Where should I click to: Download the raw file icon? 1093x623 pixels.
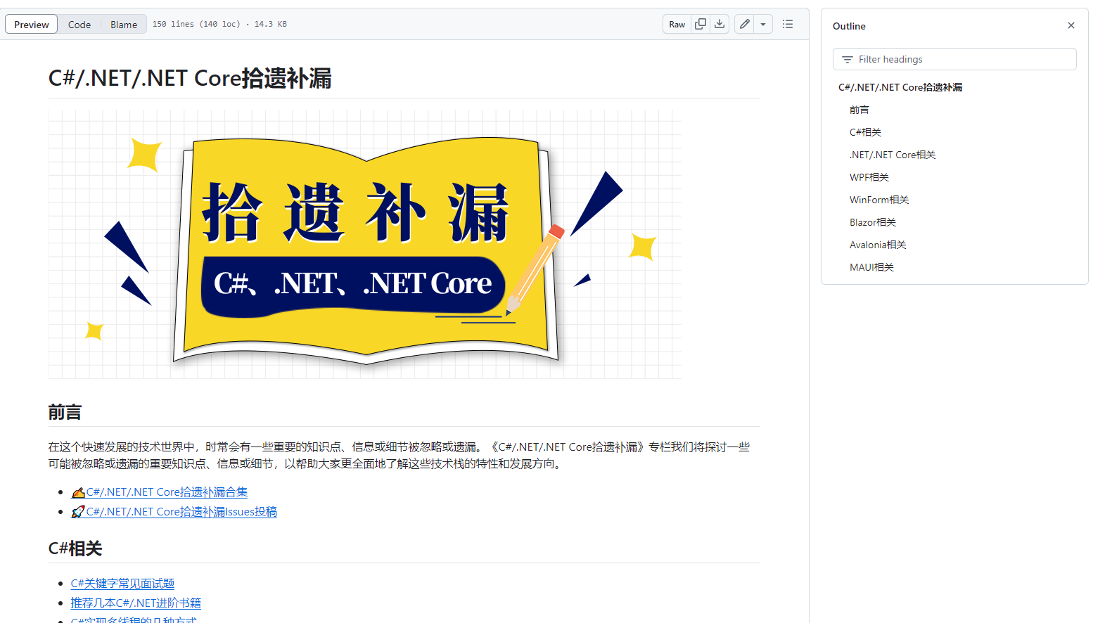[x=720, y=24]
